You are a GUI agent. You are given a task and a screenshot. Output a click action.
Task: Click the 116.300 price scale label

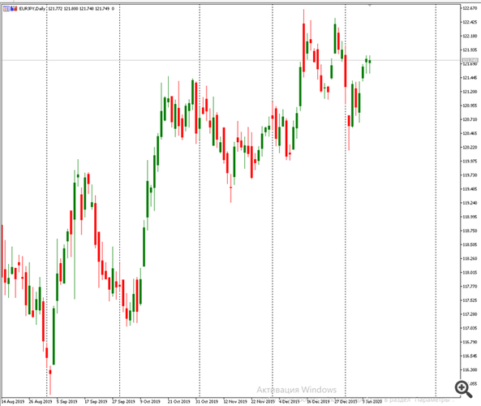point(470,369)
